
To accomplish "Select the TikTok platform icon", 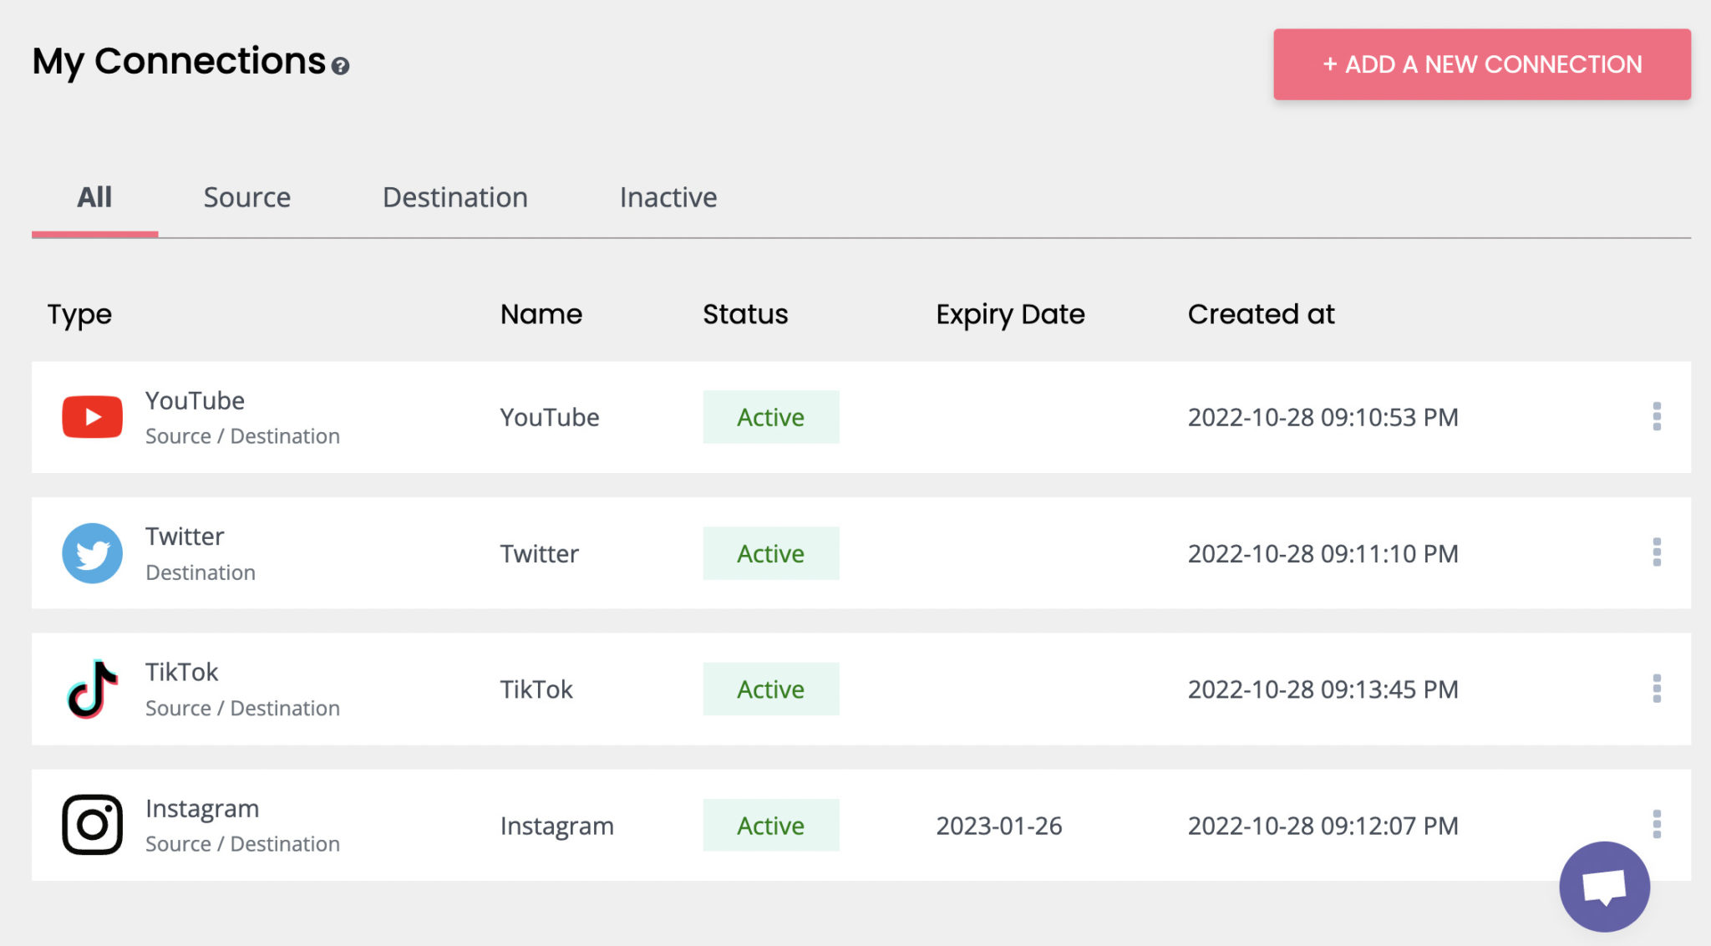I will click(x=92, y=689).
